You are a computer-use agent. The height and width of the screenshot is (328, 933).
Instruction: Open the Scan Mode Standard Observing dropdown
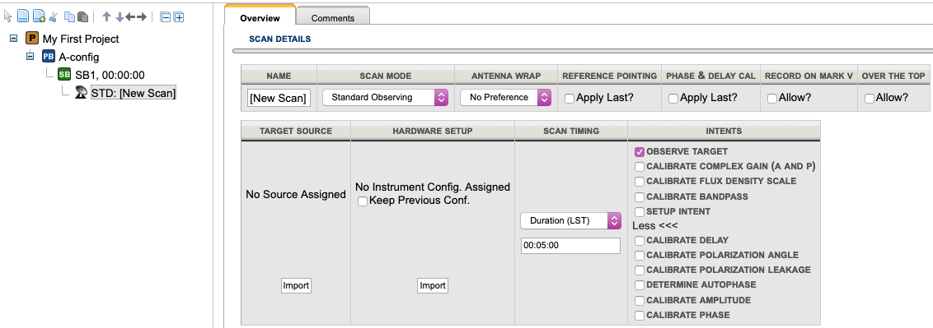tap(385, 97)
